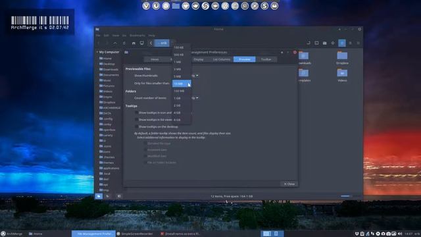Click volume icon in system tray

[400, 234]
